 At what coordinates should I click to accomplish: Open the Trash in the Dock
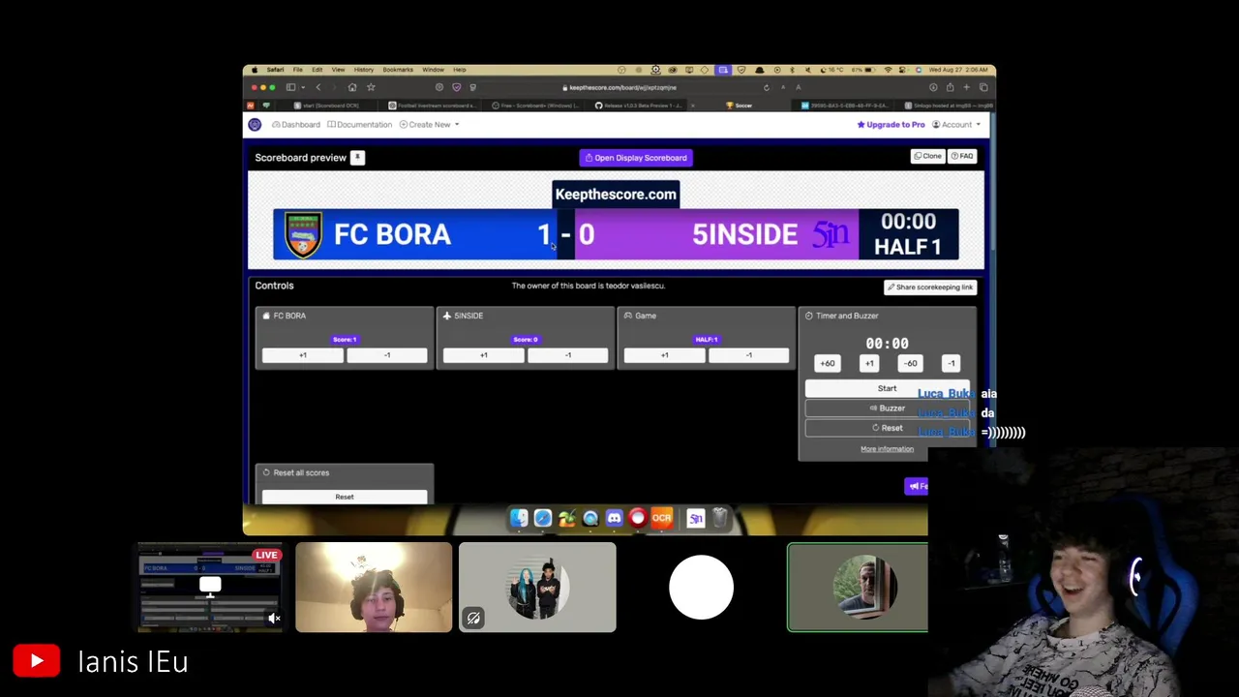point(719,518)
